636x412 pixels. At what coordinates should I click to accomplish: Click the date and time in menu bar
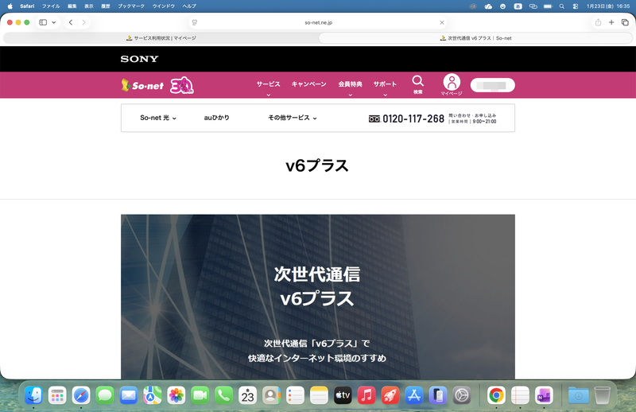click(608, 6)
